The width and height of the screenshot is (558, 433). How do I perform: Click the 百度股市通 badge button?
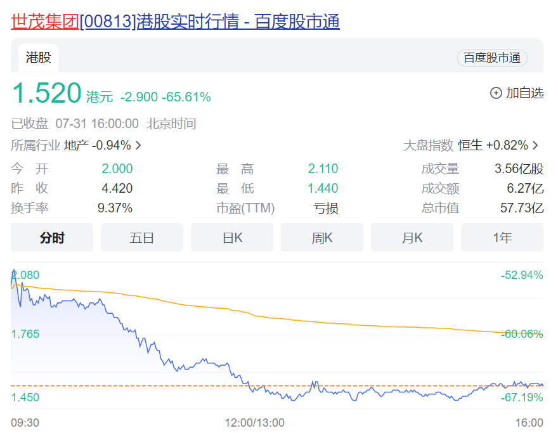coord(492,58)
